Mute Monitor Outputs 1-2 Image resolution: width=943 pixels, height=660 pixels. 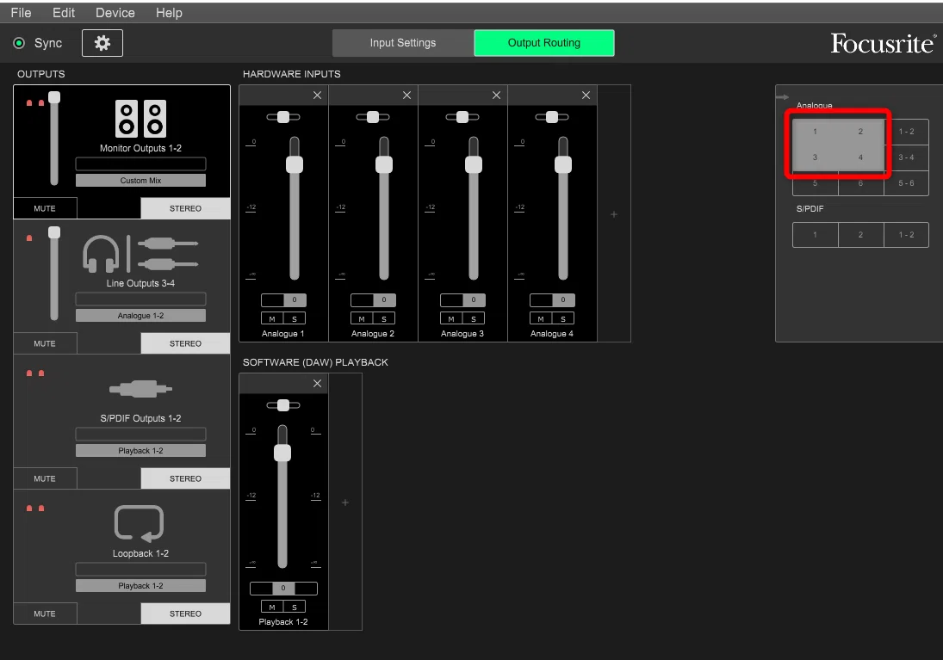click(x=45, y=208)
